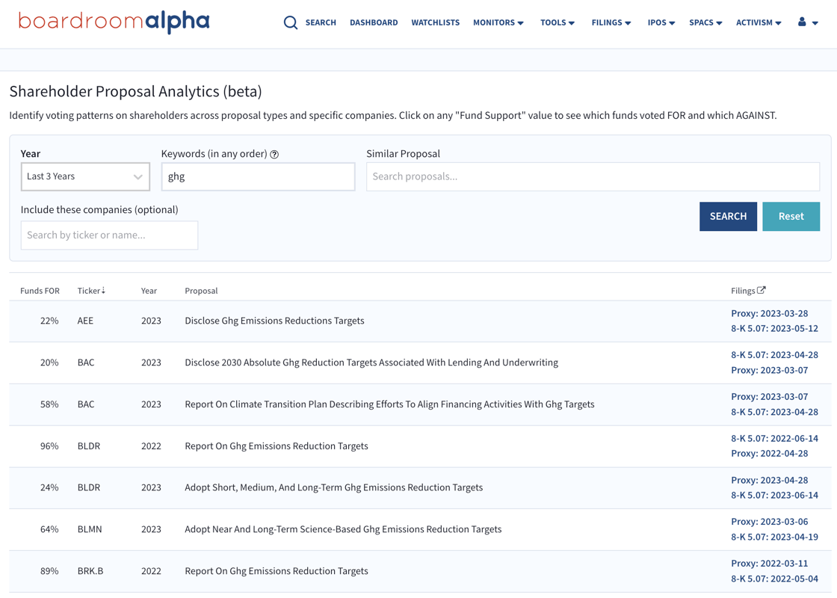Click the boardroomalpha logo
Viewport: 837px width, 598px height.
pos(112,22)
